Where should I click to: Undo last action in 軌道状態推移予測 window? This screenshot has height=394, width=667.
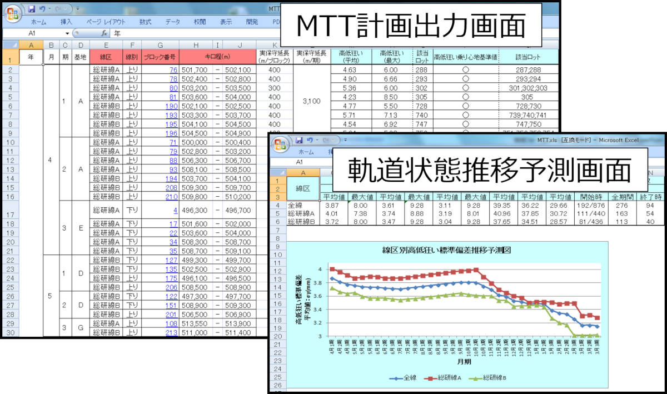tap(310, 139)
